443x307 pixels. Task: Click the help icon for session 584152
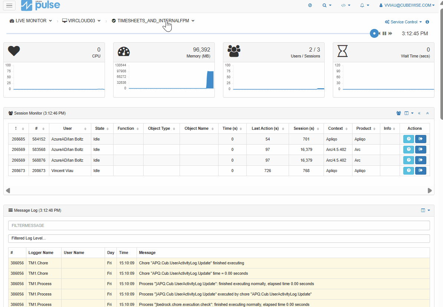[408, 139]
